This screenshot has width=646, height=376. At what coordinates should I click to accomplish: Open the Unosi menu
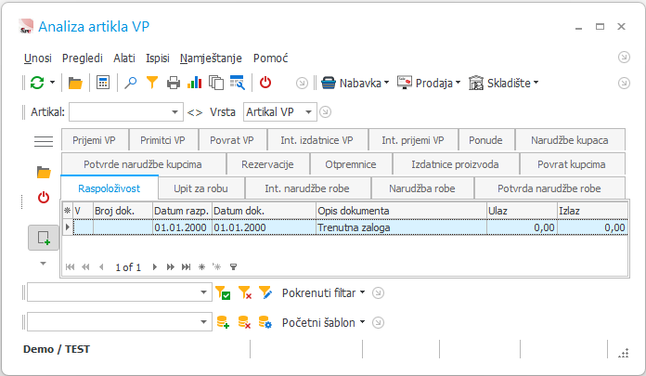pyautogui.click(x=37, y=58)
